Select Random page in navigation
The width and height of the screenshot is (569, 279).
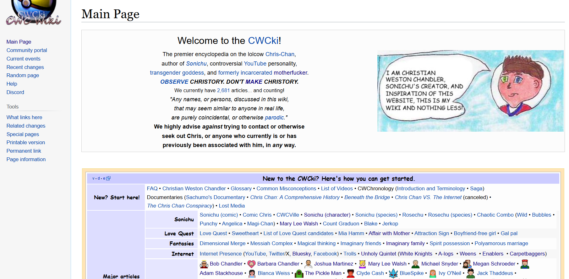(x=23, y=75)
